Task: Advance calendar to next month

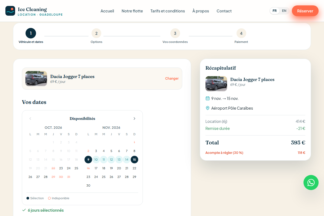Action: [x=134, y=119]
